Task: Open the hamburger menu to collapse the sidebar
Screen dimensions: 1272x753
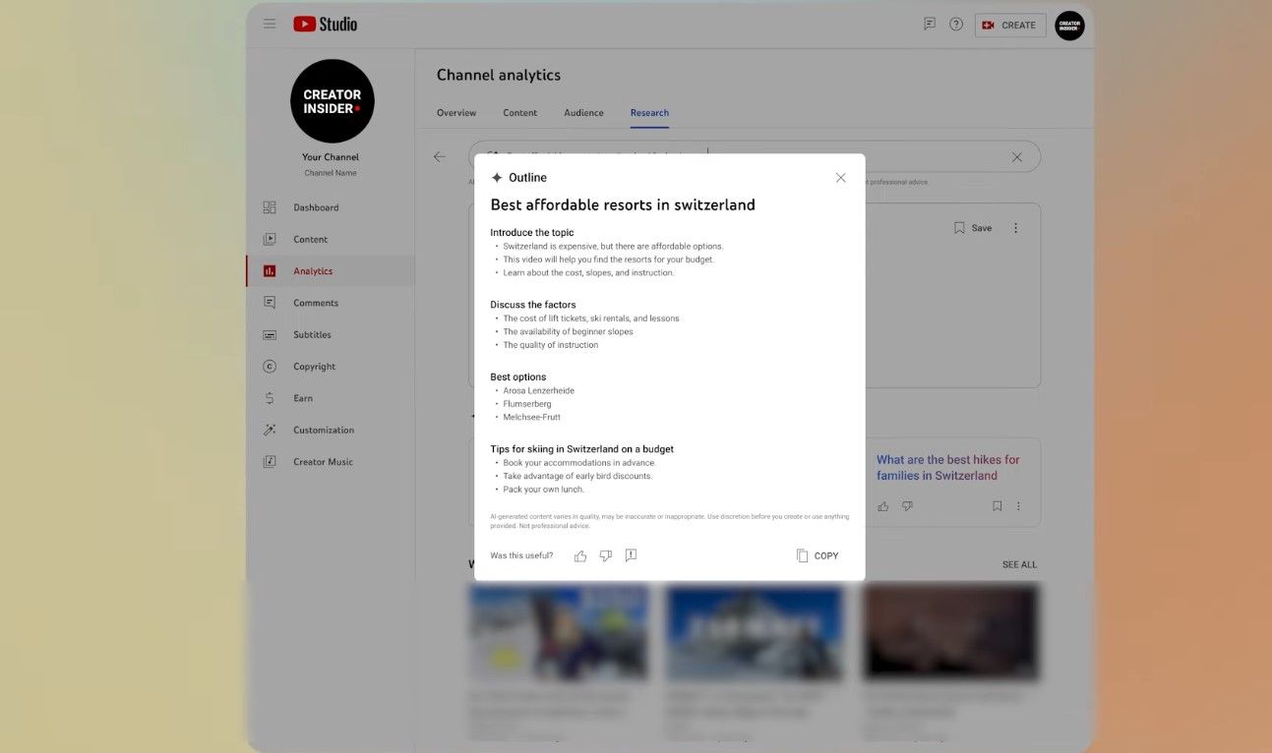Action: point(269,24)
